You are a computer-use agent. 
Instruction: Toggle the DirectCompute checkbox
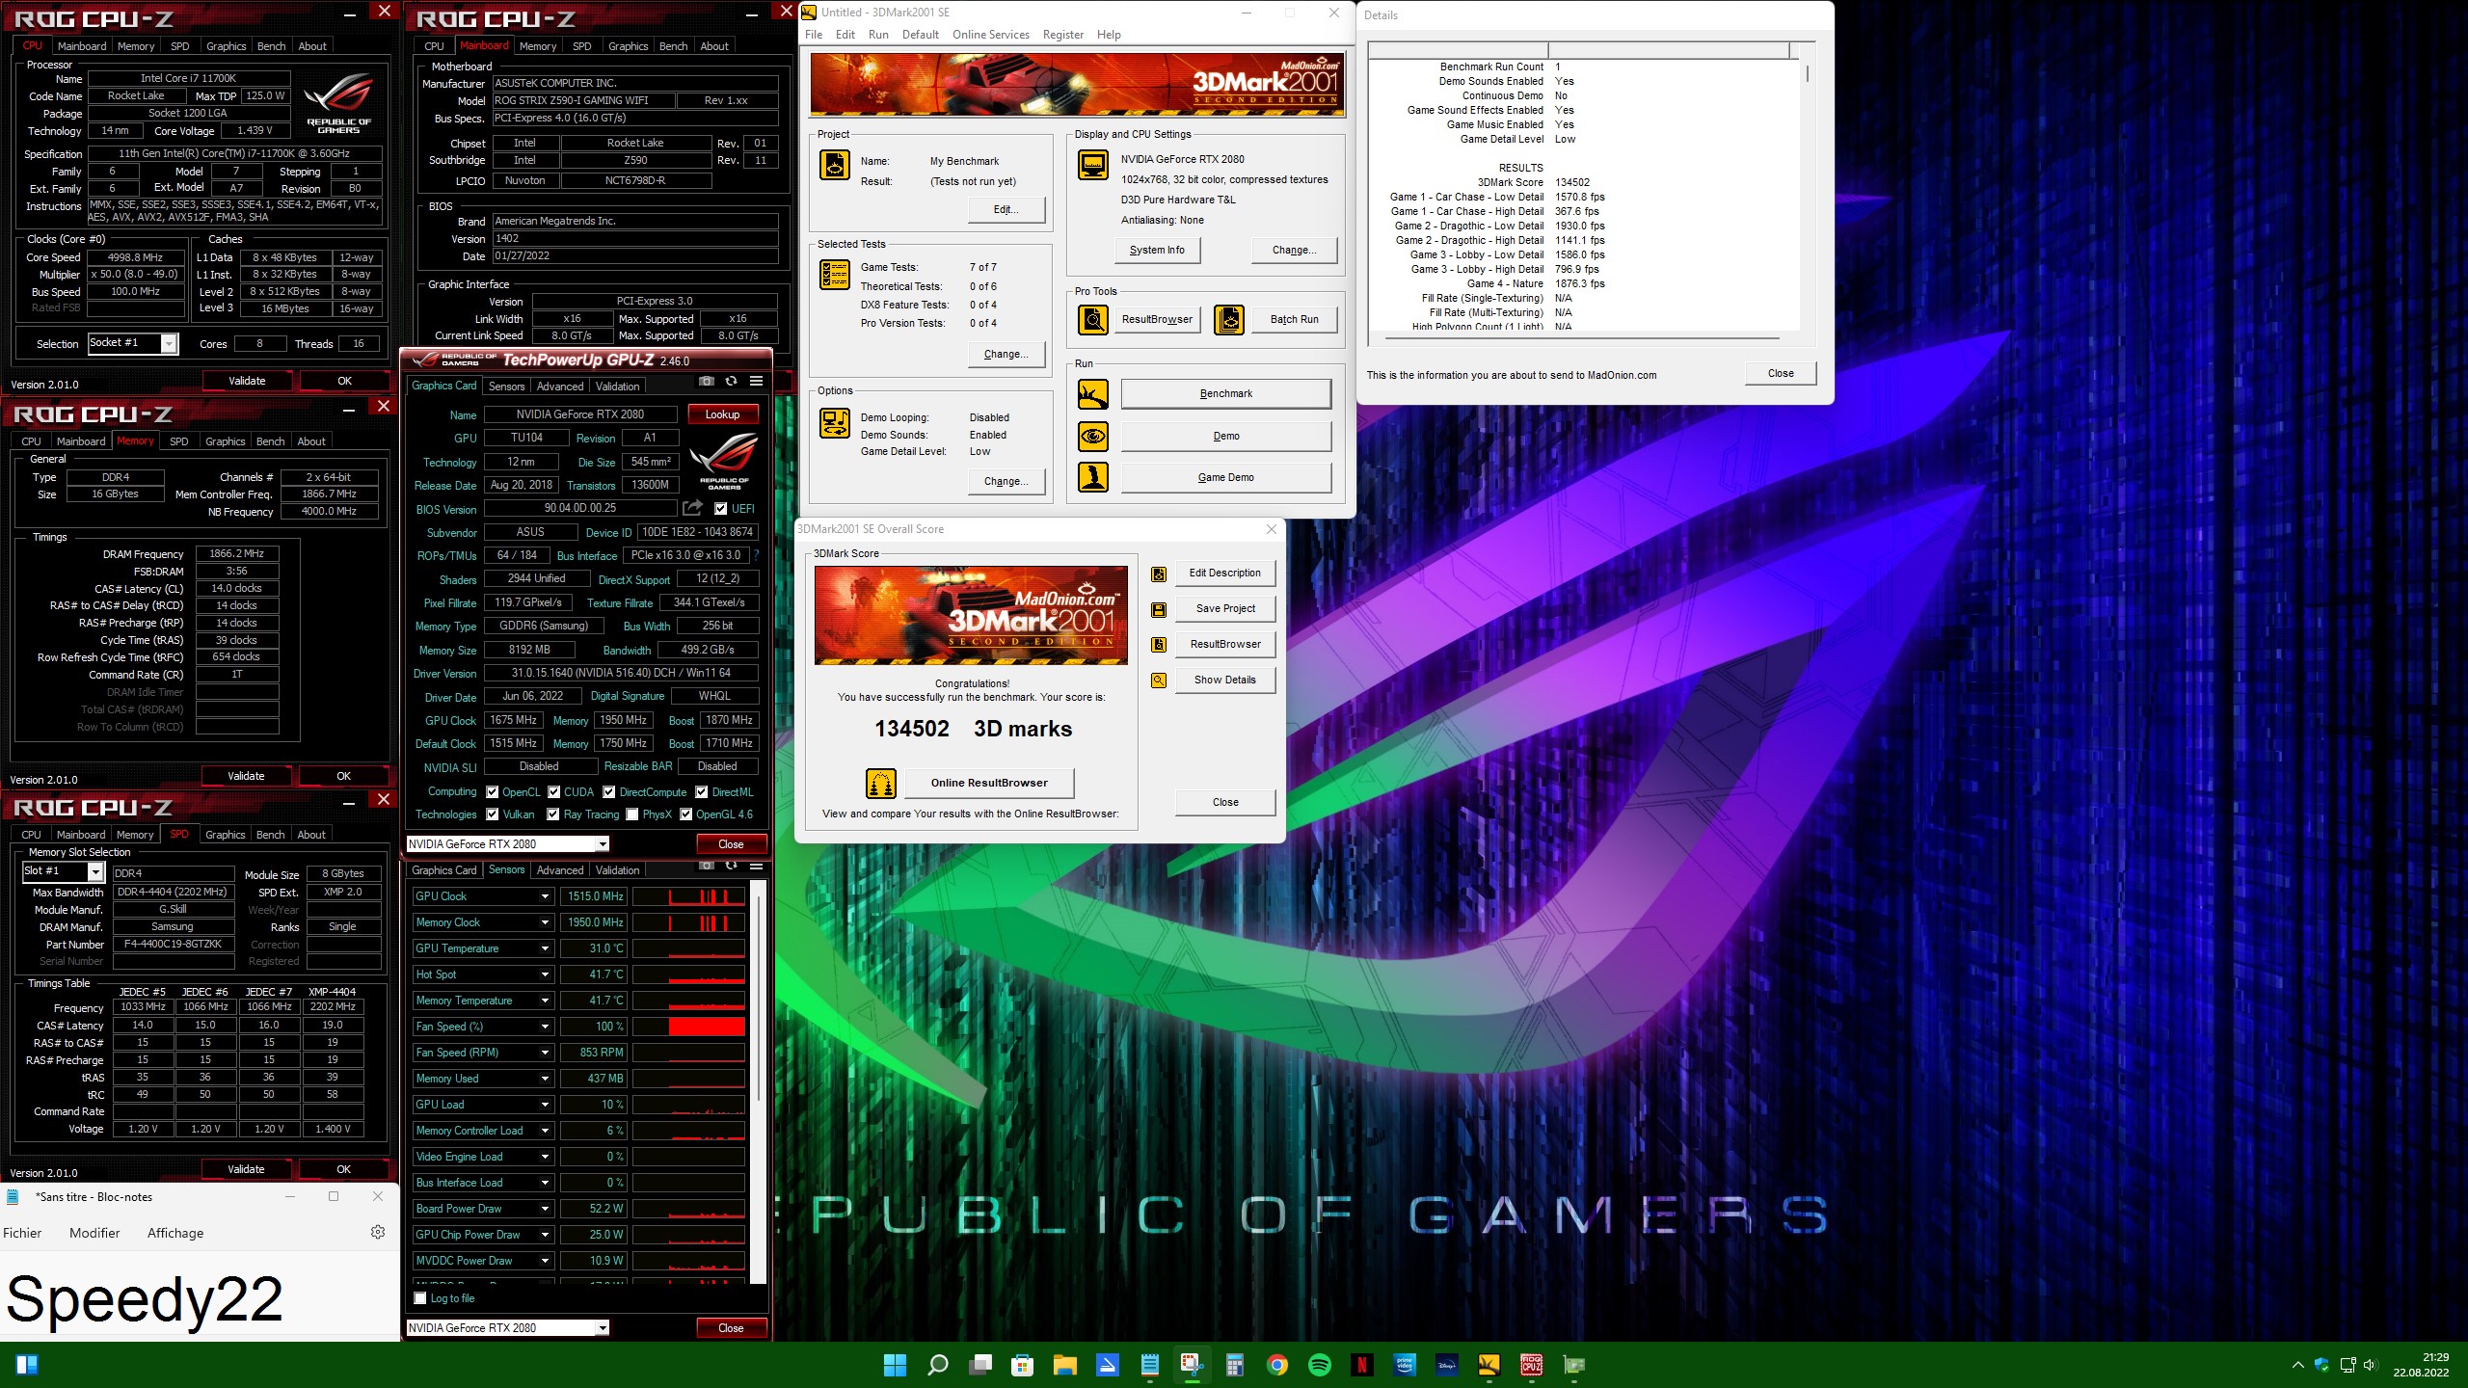[x=608, y=792]
